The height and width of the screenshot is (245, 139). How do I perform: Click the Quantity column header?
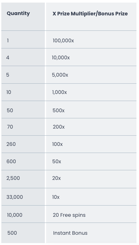[x=18, y=13]
